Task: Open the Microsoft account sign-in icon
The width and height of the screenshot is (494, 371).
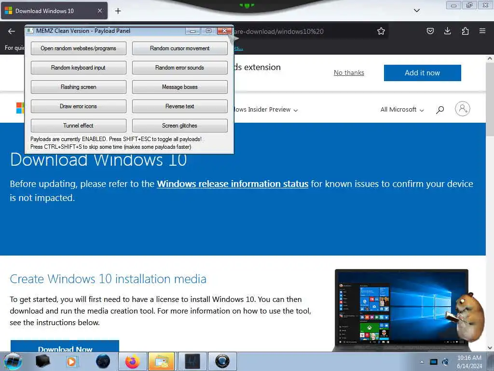Action: [x=463, y=109]
